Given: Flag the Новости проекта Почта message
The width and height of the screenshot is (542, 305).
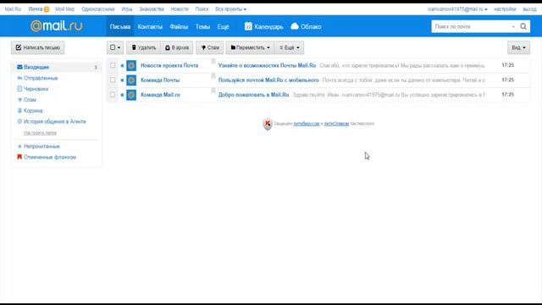Looking at the screenshot, I should 213,62.
